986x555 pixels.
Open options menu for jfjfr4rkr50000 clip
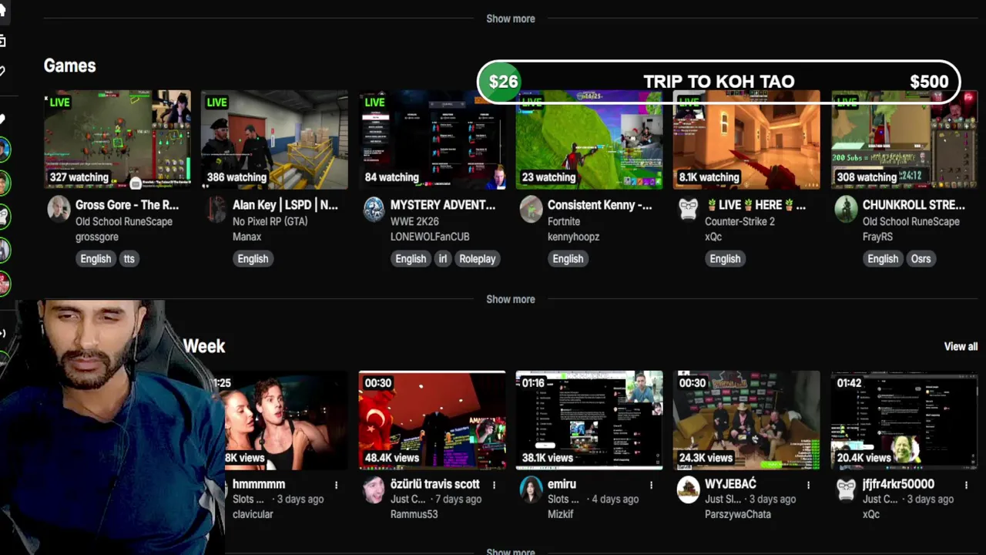(966, 485)
